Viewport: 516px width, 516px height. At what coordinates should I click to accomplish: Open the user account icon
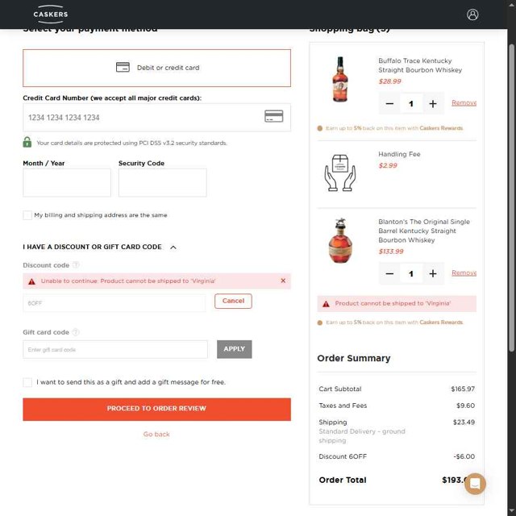(x=472, y=15)
